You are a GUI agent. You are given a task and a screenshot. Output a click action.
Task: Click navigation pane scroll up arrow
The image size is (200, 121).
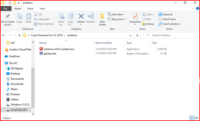click(33, 42)
